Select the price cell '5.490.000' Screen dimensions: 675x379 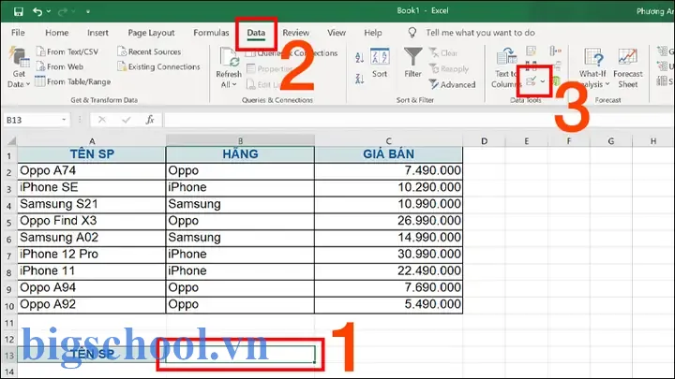pos(388,305)
